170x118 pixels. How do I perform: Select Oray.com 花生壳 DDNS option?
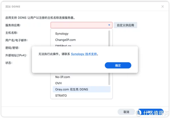pyautogui.click(x=82, y=89)
